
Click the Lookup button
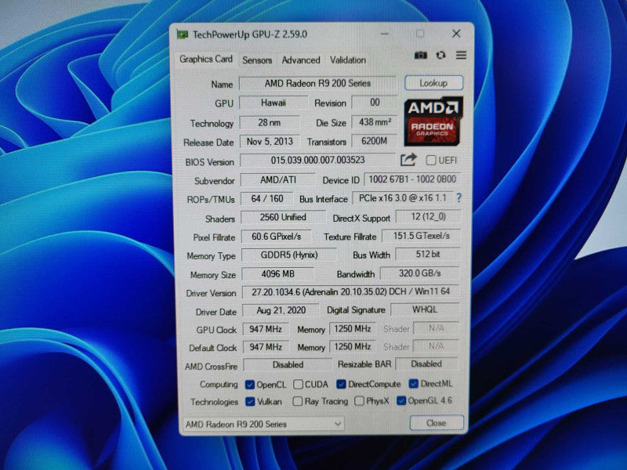click(433, 83)
